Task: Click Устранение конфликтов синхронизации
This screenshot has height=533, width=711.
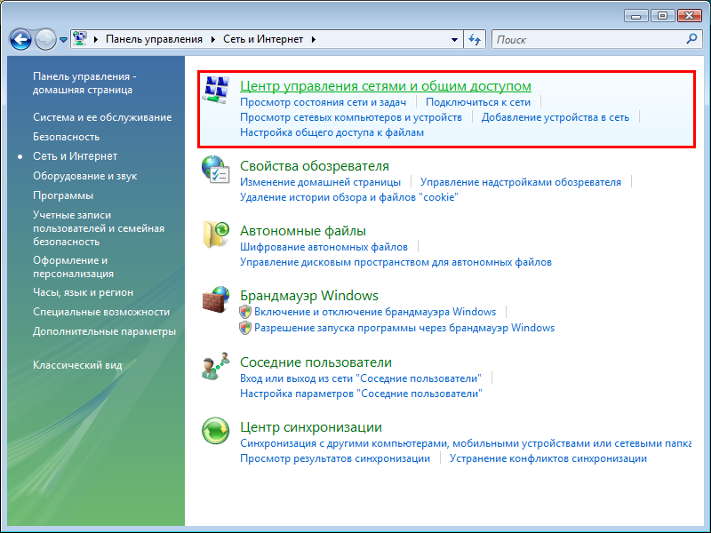Action: (x=548, y=458)
